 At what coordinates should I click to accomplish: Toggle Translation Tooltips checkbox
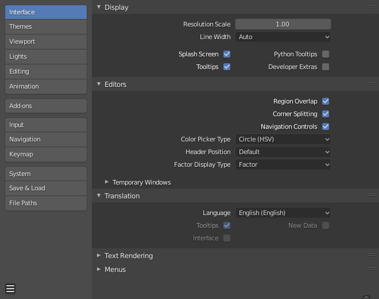pos(227,225)
